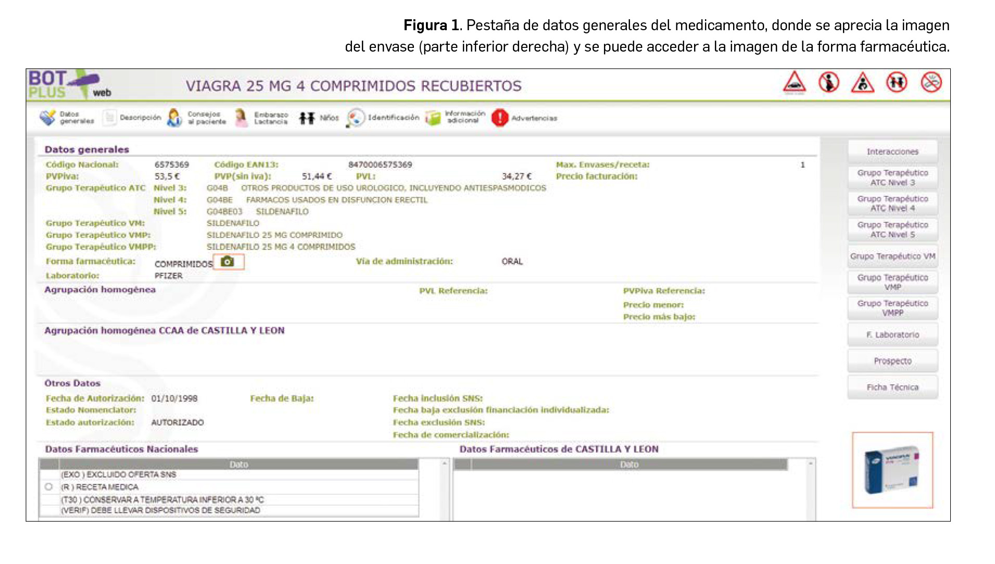Click the Ficha Técnica button
This screenshot has width=995, height=564.
pyautogui.click(x=892, y=387)
